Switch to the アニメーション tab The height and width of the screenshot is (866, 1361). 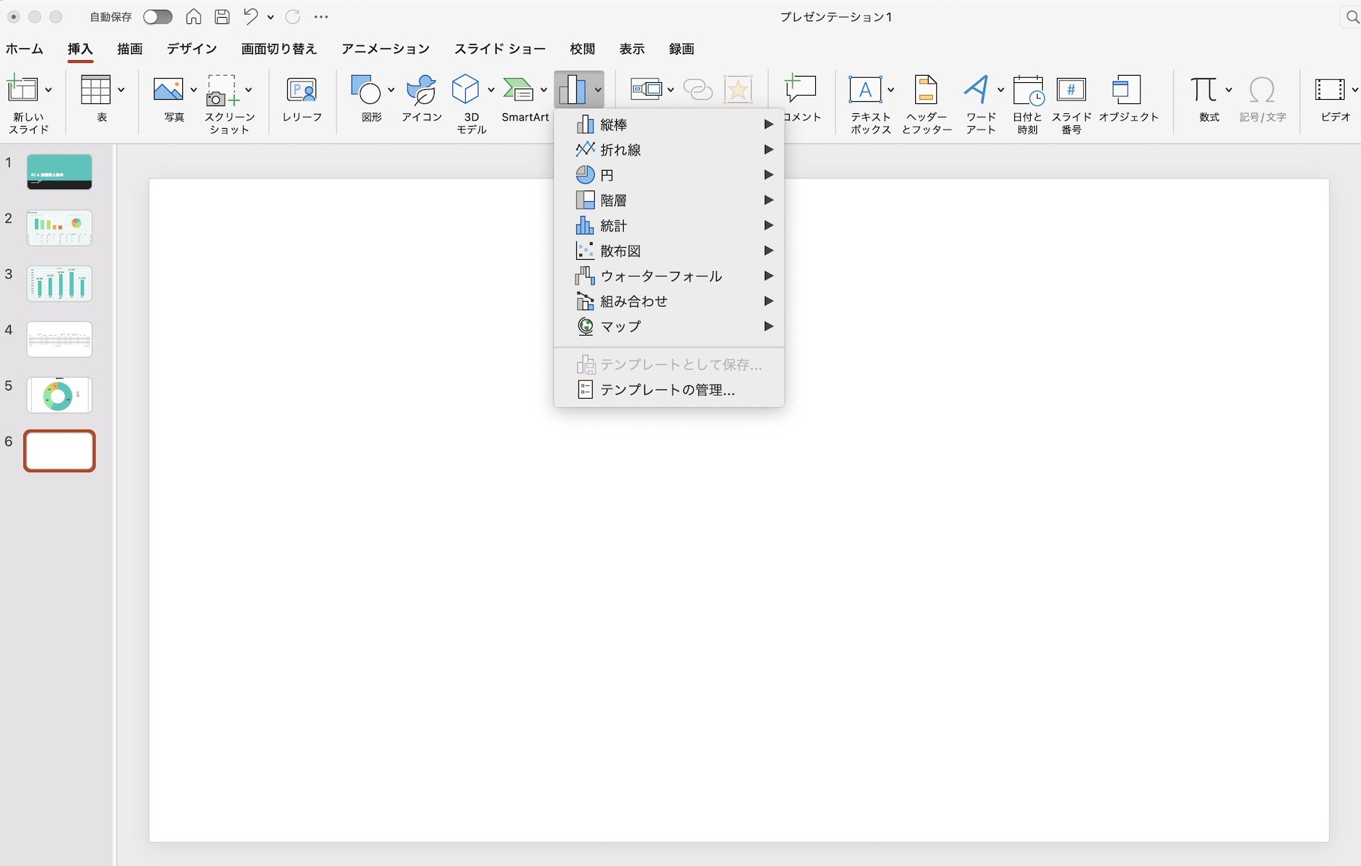point(386,49)
